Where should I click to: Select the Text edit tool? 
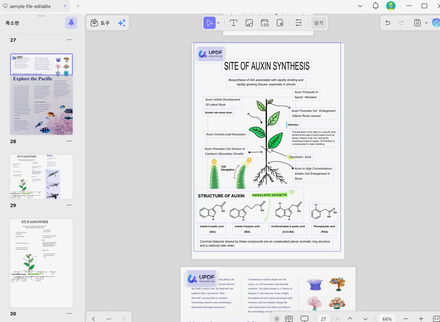click(x=234, y=23)
